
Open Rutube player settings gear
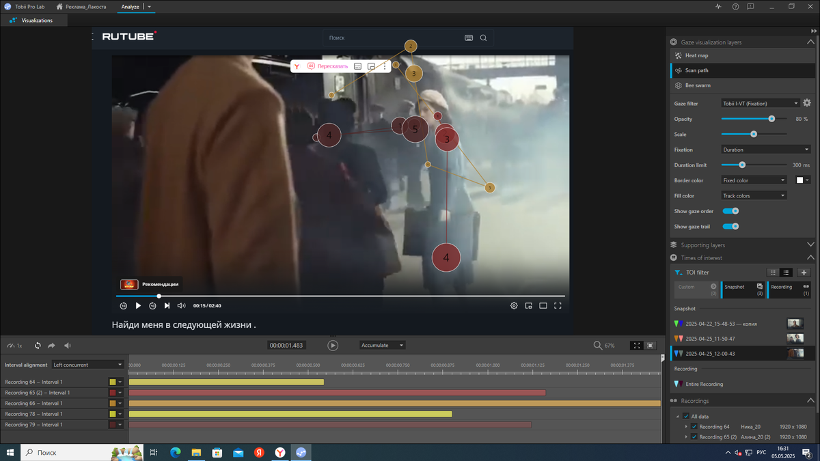point(514,306)
